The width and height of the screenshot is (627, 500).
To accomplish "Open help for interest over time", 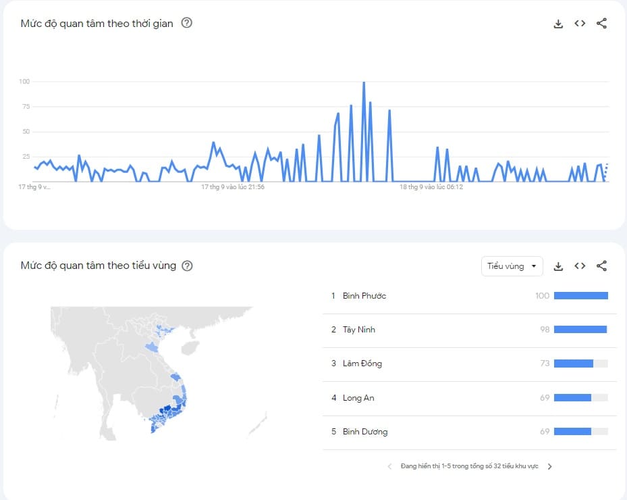I will 187,23.
